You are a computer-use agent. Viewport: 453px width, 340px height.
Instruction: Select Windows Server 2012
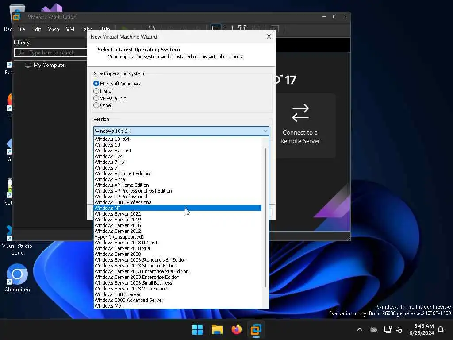pyautogui.click(x=178, y=231)
